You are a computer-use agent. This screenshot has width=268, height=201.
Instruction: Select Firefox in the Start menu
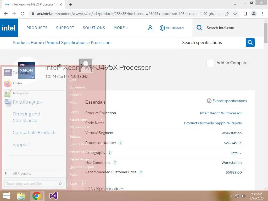(34, 83)
